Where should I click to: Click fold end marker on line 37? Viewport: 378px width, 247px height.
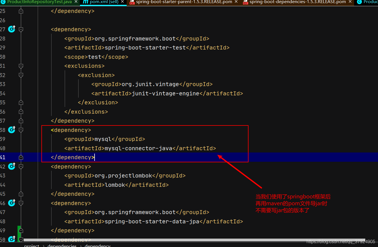click(21, 121)
